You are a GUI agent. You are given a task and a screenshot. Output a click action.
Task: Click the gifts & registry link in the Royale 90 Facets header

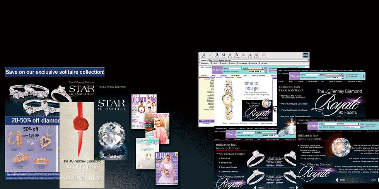[352, 77]
